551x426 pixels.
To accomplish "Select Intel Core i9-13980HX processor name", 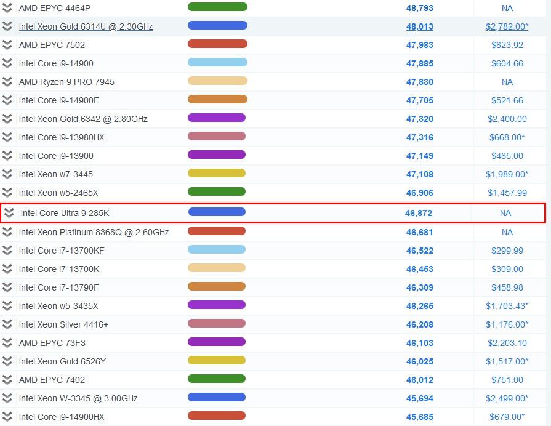I will (x=62, y=137).
